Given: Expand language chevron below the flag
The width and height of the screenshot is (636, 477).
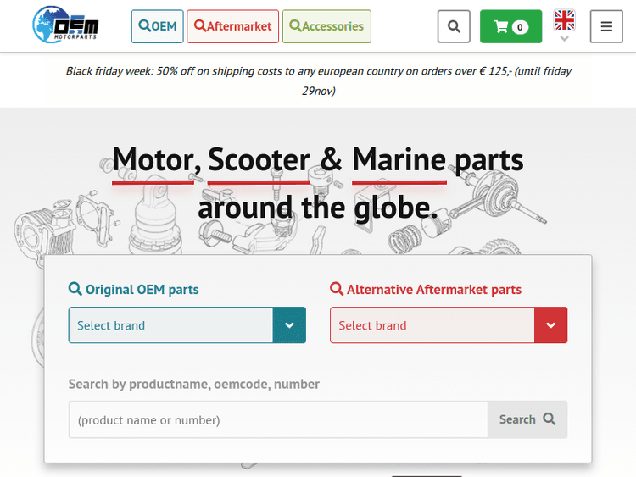Looking at the screenshot, I should (564, 38).
